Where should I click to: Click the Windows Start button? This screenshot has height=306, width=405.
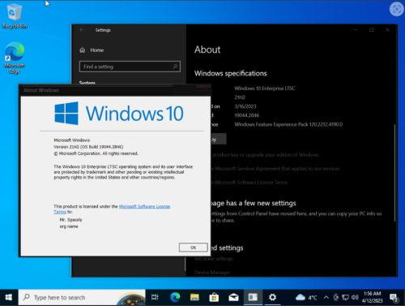tap(9, 297)
